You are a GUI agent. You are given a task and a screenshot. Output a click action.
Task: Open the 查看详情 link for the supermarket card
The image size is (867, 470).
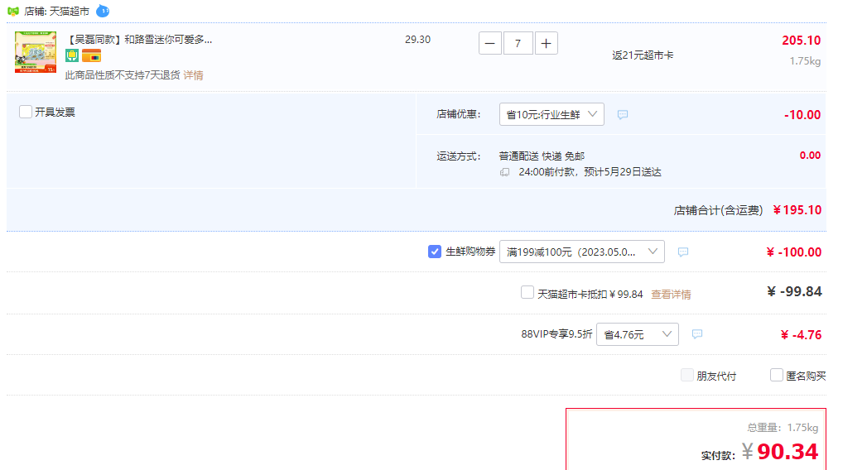click(671, 295)
